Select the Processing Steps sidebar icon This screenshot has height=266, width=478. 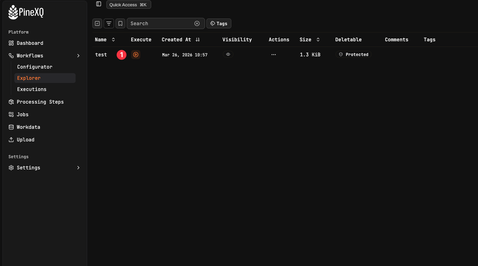point(11,102)
